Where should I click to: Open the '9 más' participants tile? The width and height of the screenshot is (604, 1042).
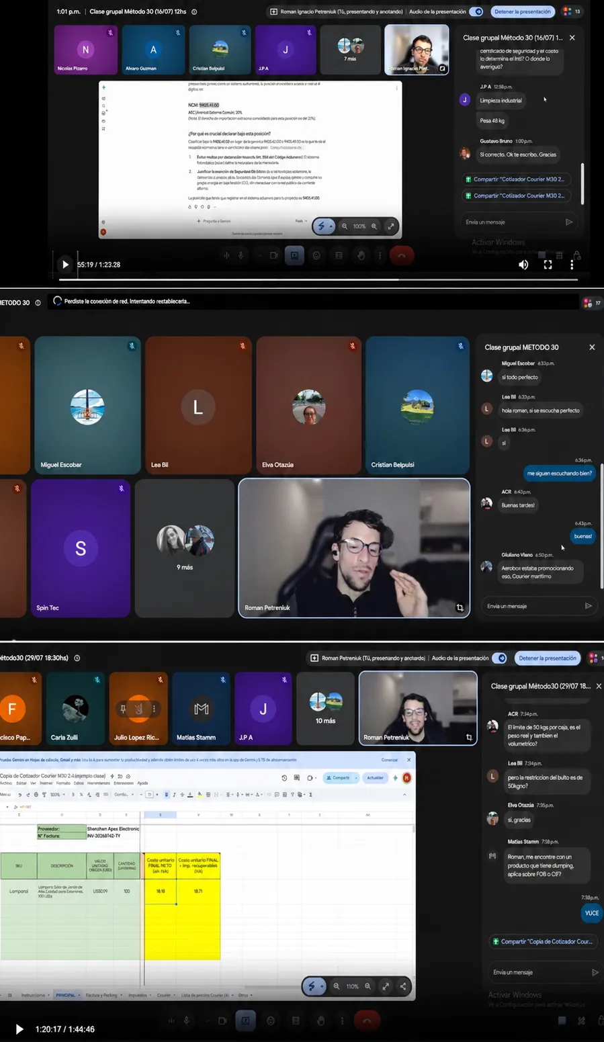[185, 548]
